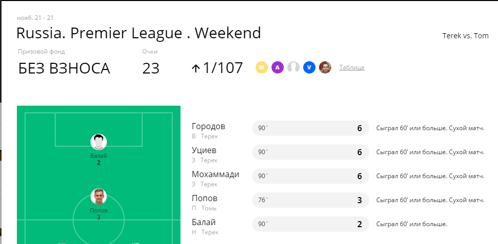Click the Russia. Premier League . Weekend title
This screenshot has width=498, height=244.
[x=139, y=33]
